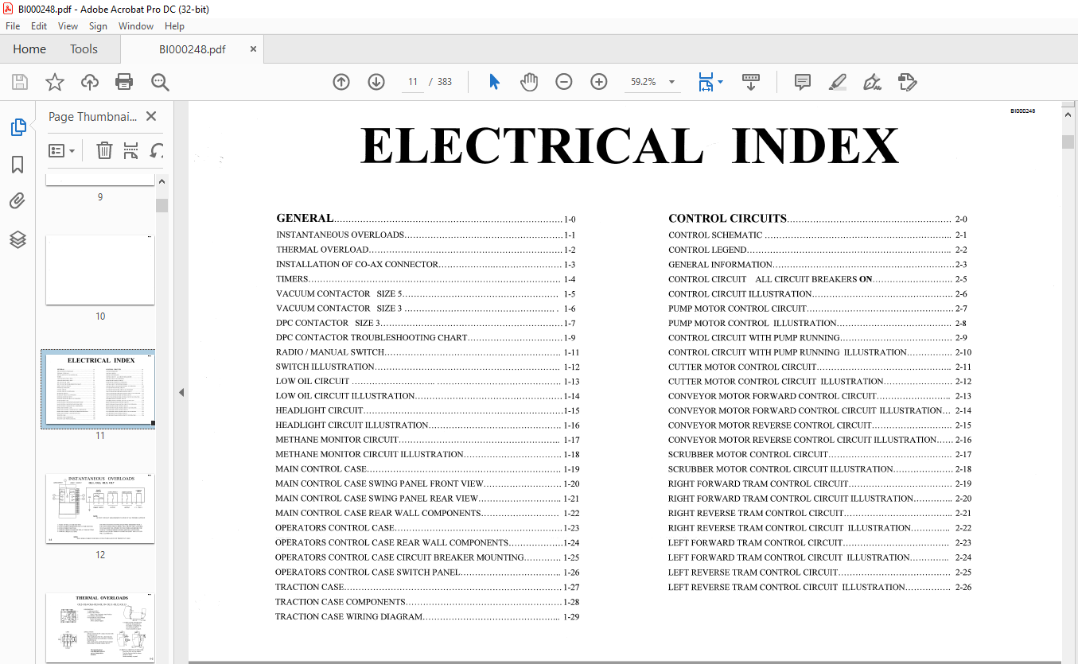Add a sticky note comment
Image resolution: width=1078 pixels, height=664 pixels.
(x=803, y=82)
